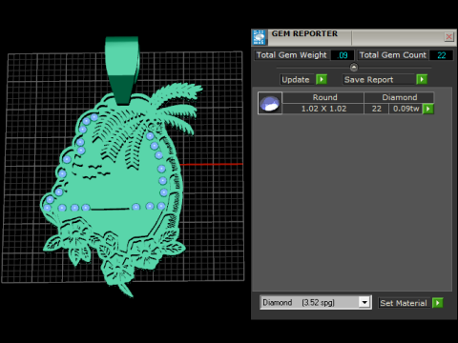Click the Gem Reporter panel icon
Image resolution: width=458 pixels, height=343 pixels.
[x=260, y=37]
